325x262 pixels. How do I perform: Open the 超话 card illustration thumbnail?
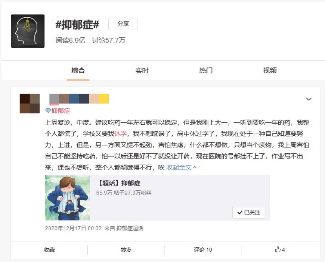68,198
